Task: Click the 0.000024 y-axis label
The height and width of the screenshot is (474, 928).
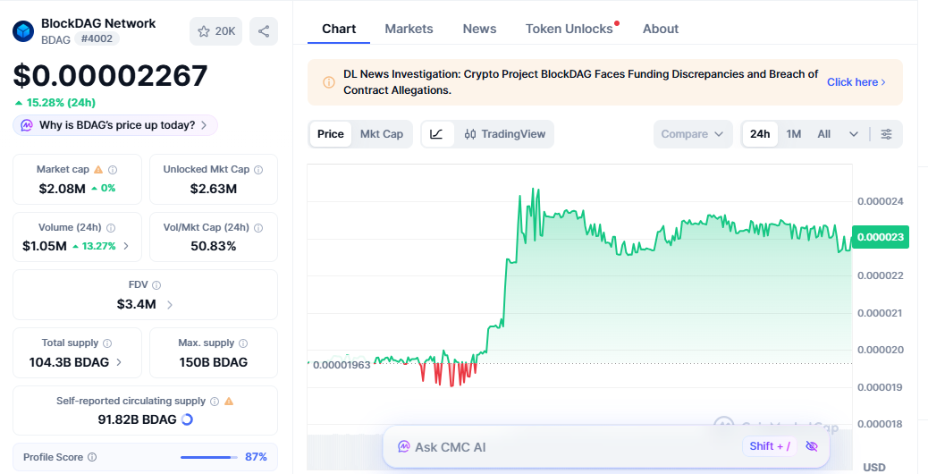Action: 880,201
